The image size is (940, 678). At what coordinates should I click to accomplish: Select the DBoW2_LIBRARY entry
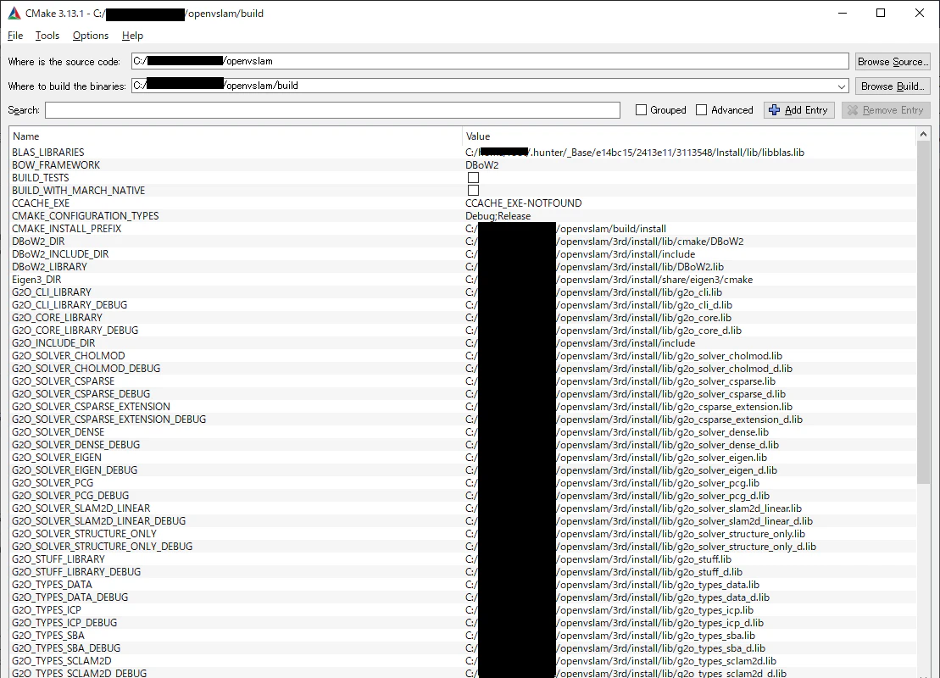[49, 267]
